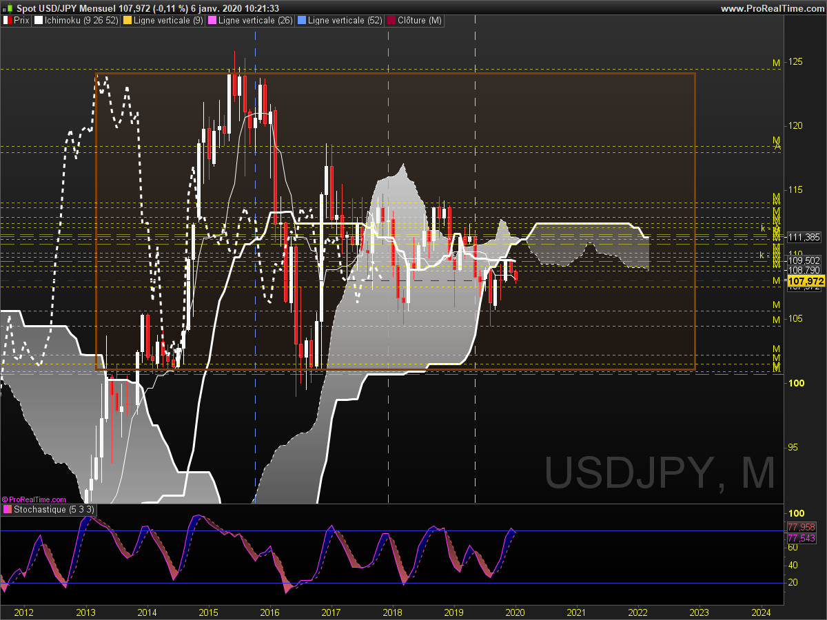Image resolution: width=827 pixels, height=620 pixels.
Task: Click the 111,385 price axis label
Action: pos(804,237)
